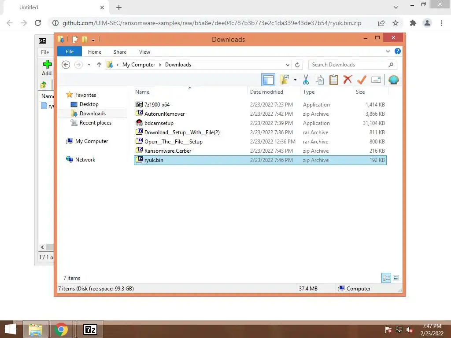Switch to large icons view
The image size is (451, 338).
[x=396, y=278]
